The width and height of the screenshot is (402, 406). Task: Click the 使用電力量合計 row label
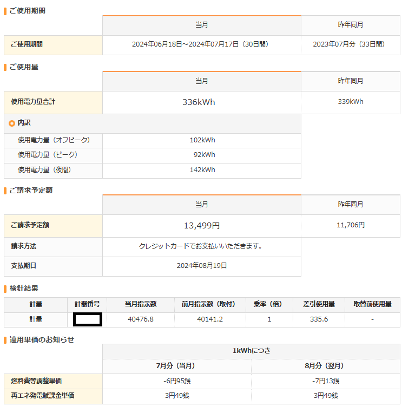point(33,102)
